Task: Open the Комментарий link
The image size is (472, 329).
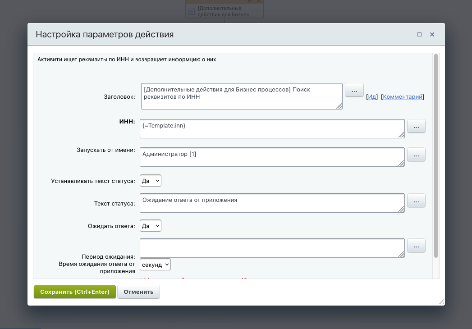Action: [403, 96]
